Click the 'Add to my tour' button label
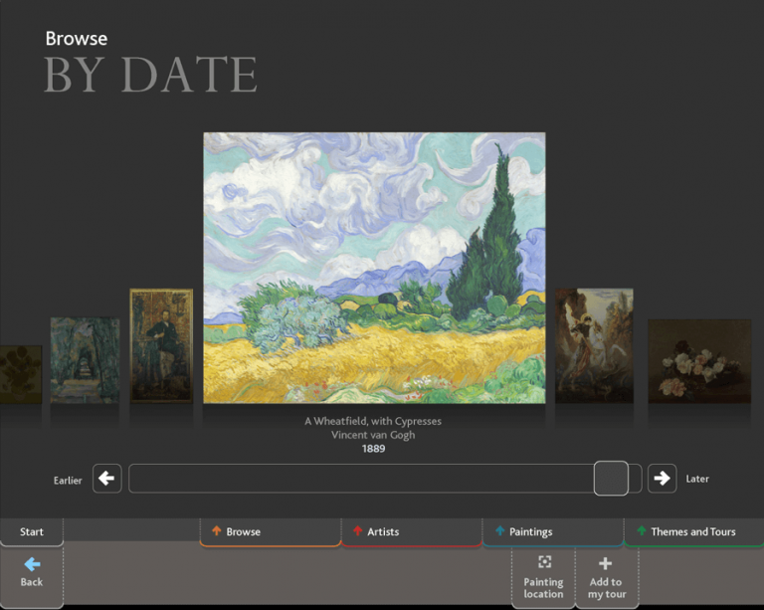This screenshot has height=610, width=764. [x=607, y=588]
